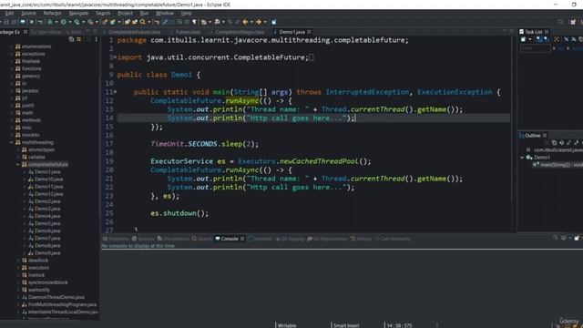583x328 pixels.
Task: Click the Find input field in Task List
Action: tap(535, 48)
